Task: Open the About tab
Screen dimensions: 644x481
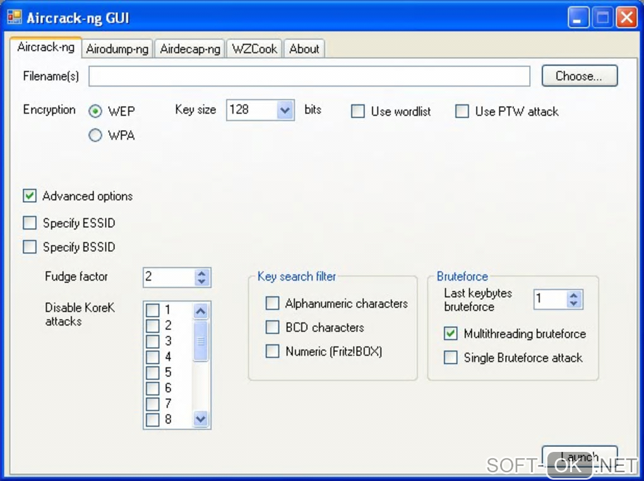Action: pos(304,49)
